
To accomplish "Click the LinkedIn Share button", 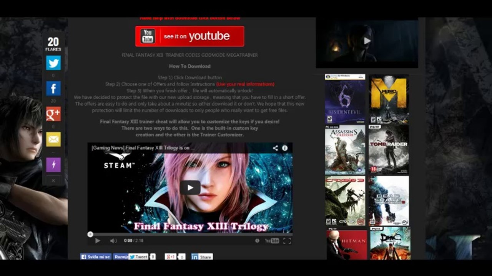I will coord(202,257).
